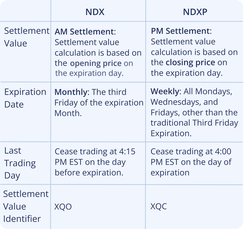Click the bold Monthly text
The height and width of the screenshot is (229, 244).
point(71,92)
